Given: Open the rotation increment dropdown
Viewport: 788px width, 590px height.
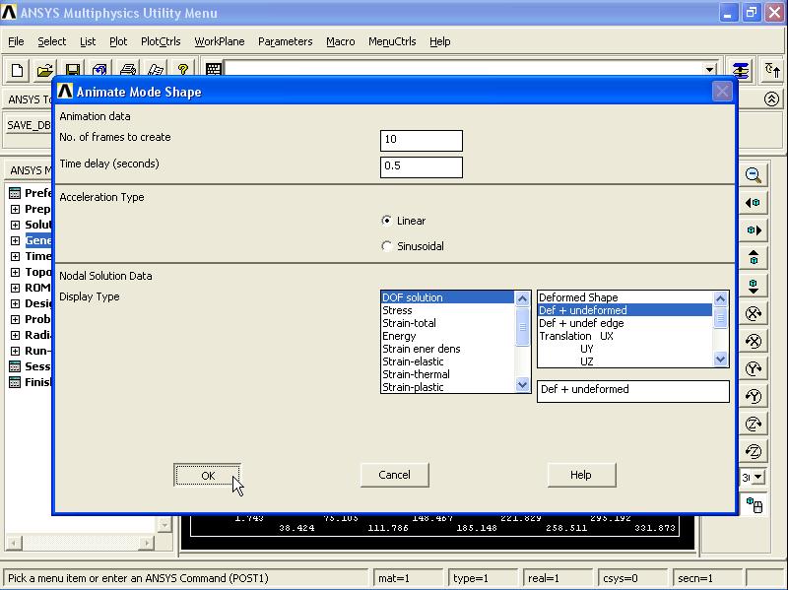Looking at the screenshot, I should click(x=757, y=477).
